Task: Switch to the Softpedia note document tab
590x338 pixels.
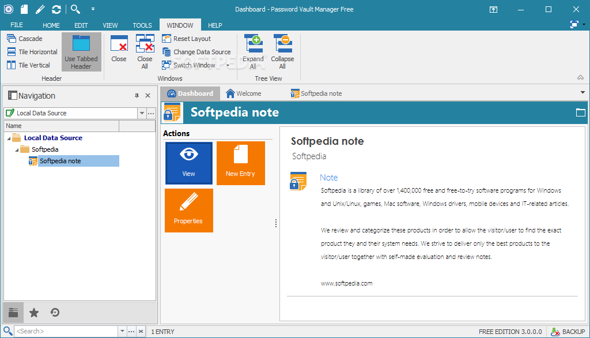Action: tap(316, 93)
